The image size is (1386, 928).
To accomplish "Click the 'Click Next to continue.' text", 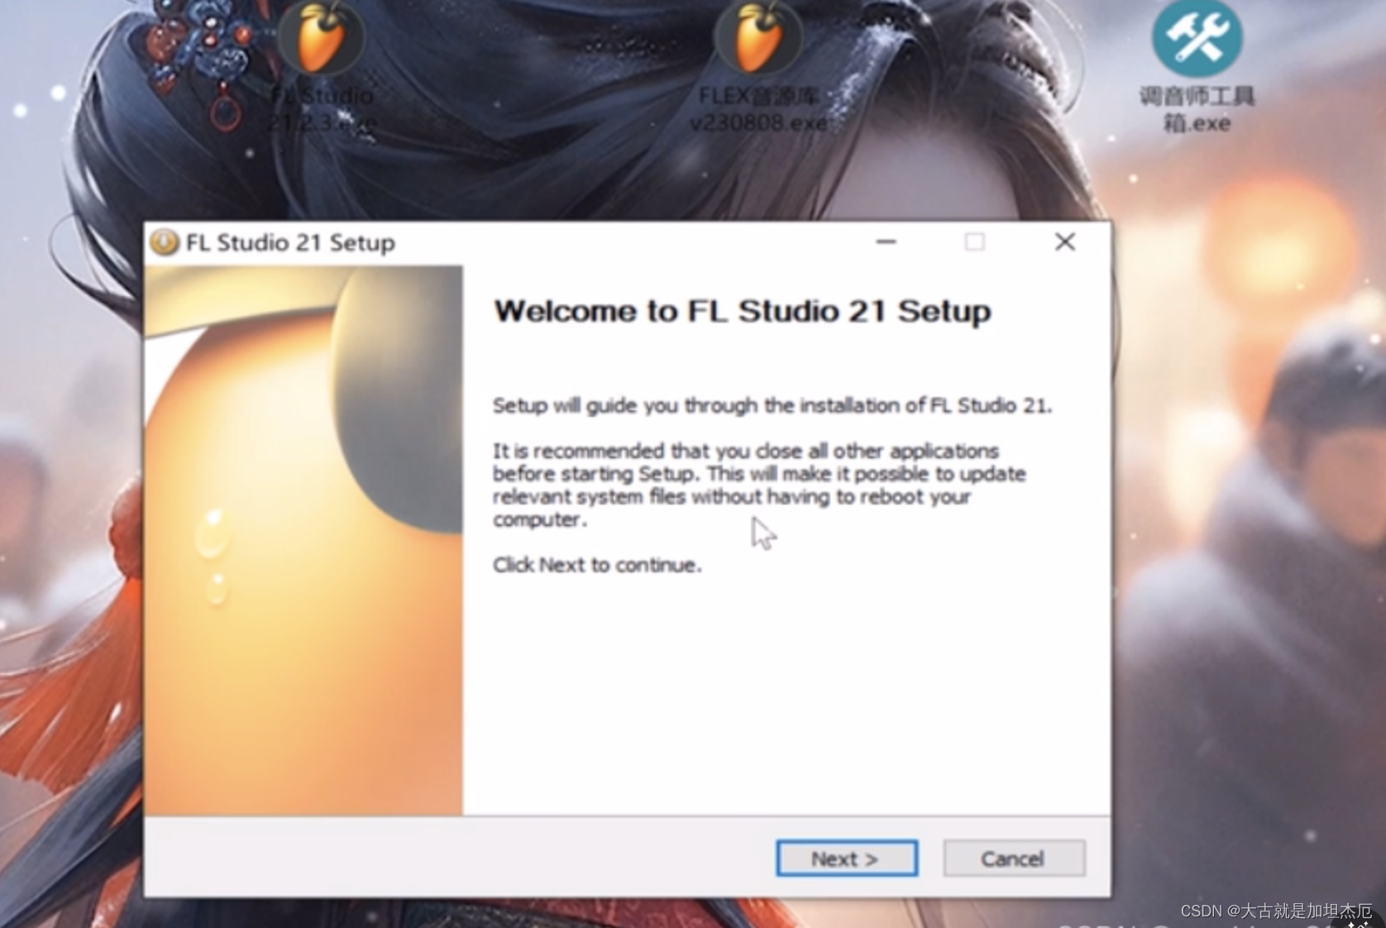I will pos(597,565).
